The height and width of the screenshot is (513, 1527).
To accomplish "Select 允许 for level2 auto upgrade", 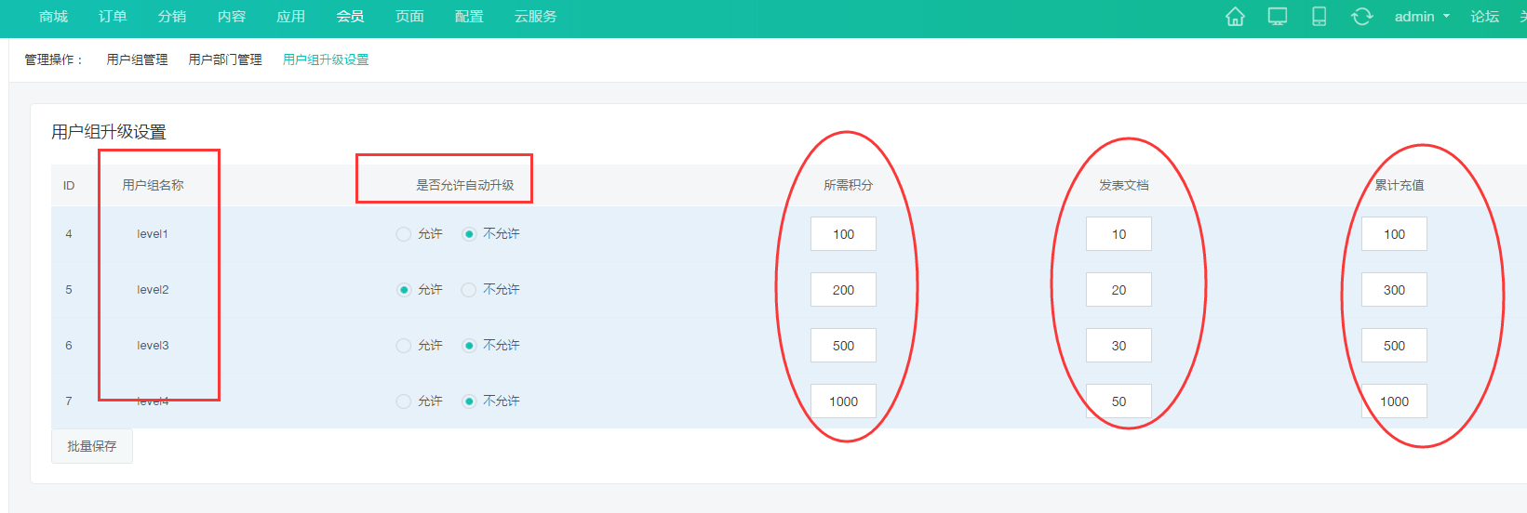I will (403, 290).
